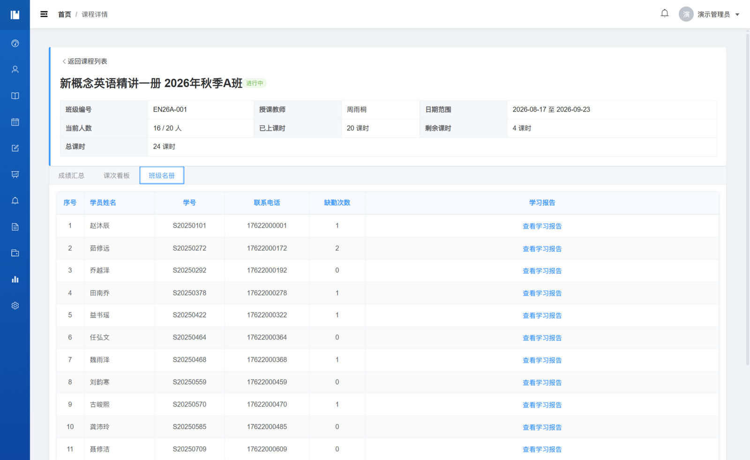Select student ID S20250422

point(189,315)
